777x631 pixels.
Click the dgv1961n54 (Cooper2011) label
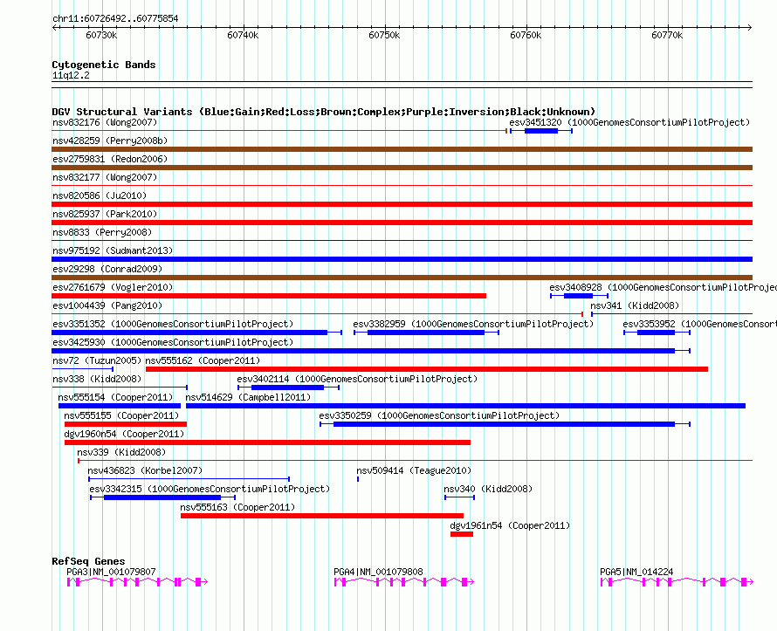[510, 525]
